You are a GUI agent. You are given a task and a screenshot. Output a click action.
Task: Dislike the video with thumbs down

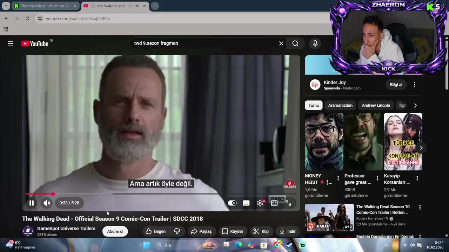click(177, 231)
